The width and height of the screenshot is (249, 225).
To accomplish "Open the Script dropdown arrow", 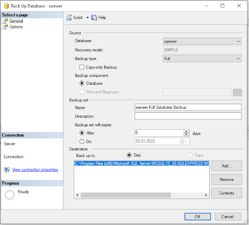I will (x=88, y=17).
